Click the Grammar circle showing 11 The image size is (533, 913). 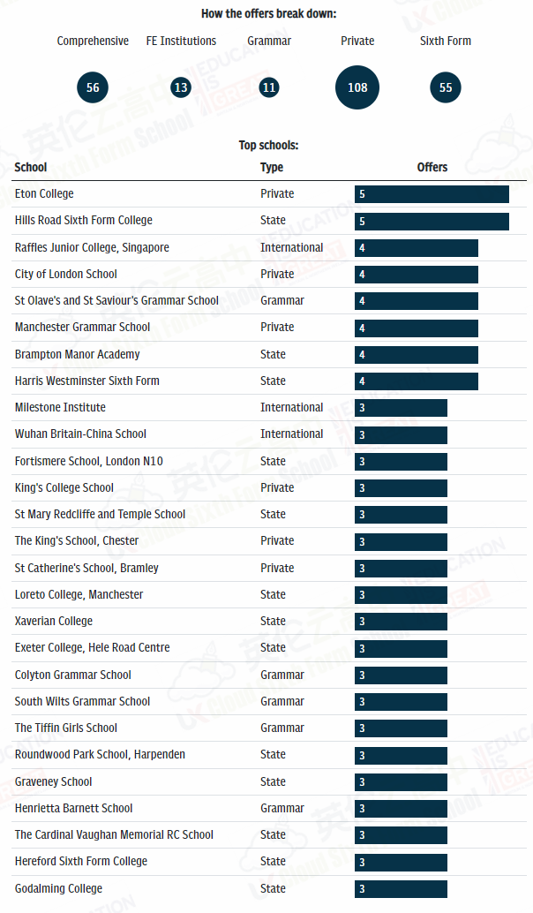point(269,87)
